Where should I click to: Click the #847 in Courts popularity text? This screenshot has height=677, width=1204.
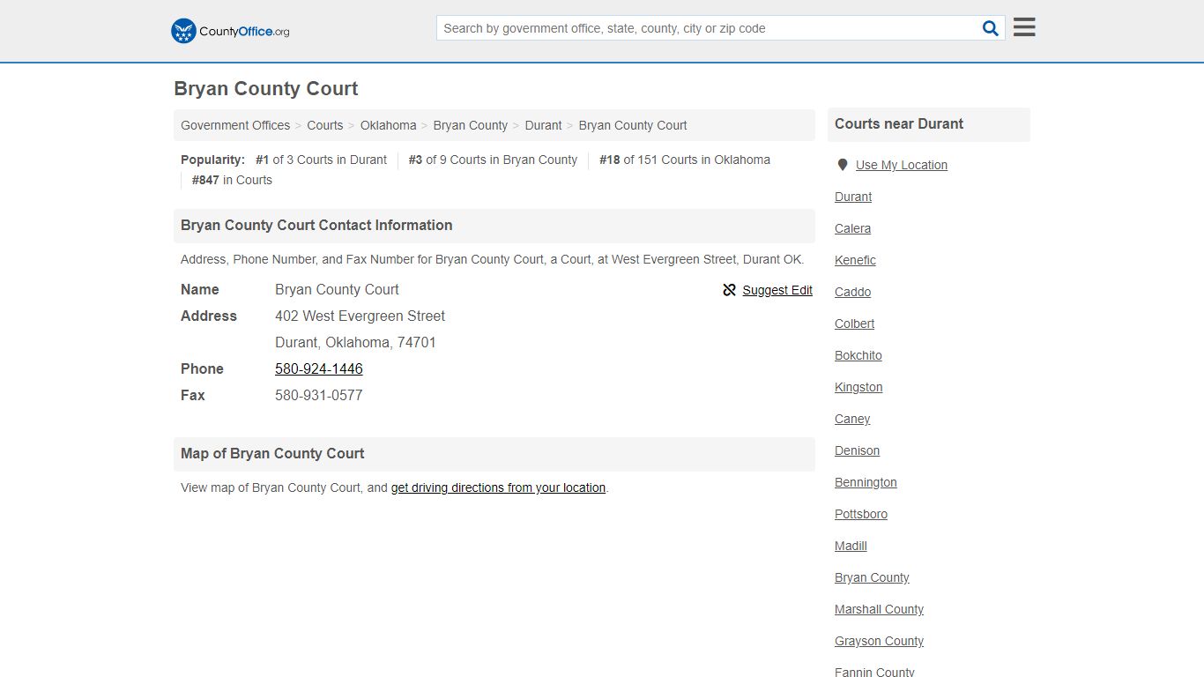coord(232,180)
